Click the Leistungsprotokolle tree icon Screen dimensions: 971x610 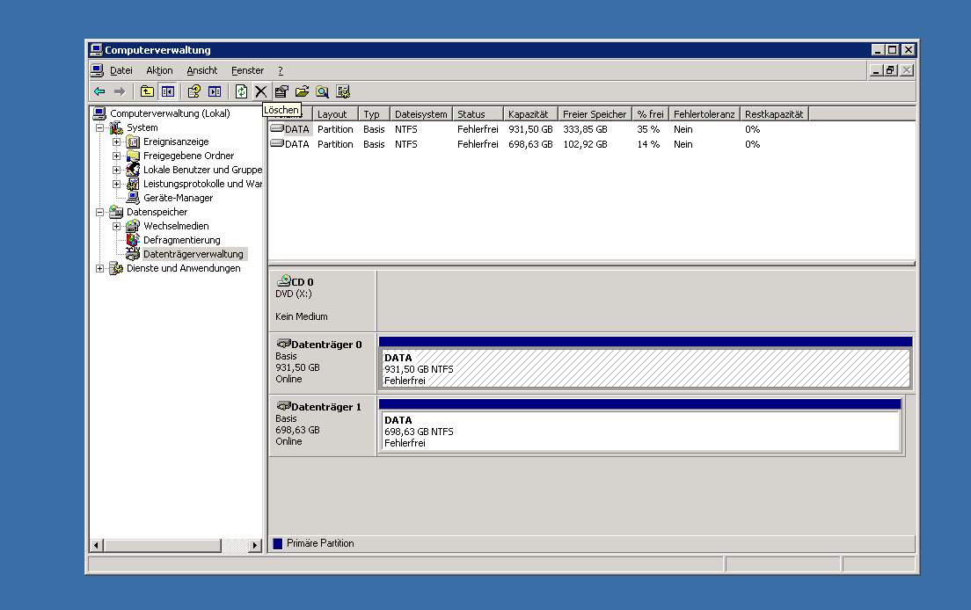click(133, 184)
